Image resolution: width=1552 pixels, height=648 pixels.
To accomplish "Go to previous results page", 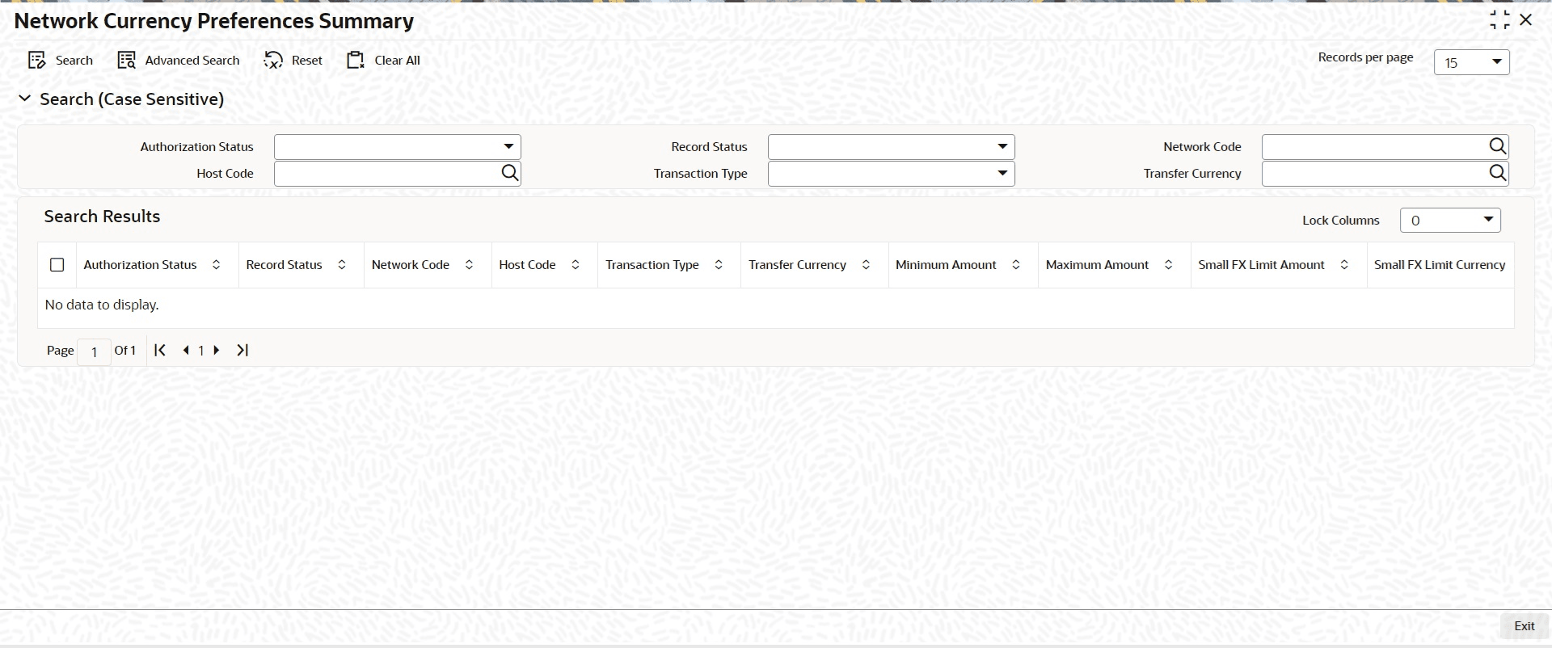I will tap(186, 350).
